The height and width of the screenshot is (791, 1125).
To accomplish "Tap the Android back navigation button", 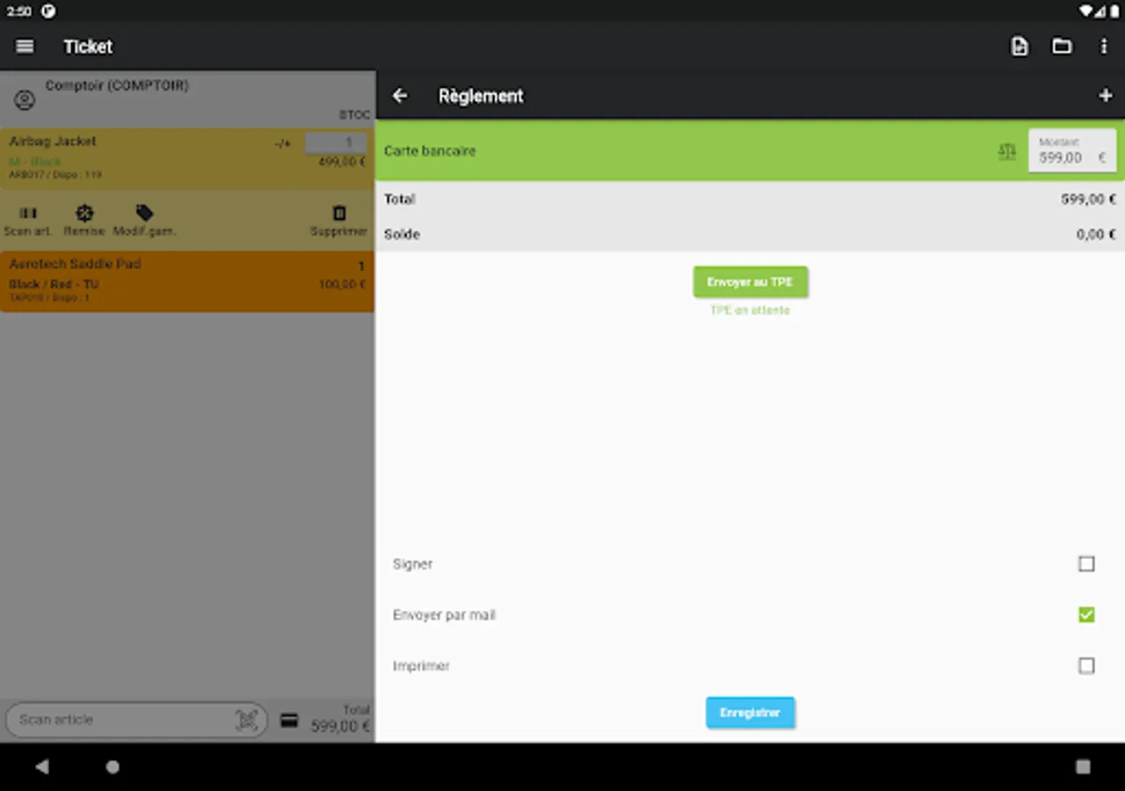I will (x=41, y=766).
